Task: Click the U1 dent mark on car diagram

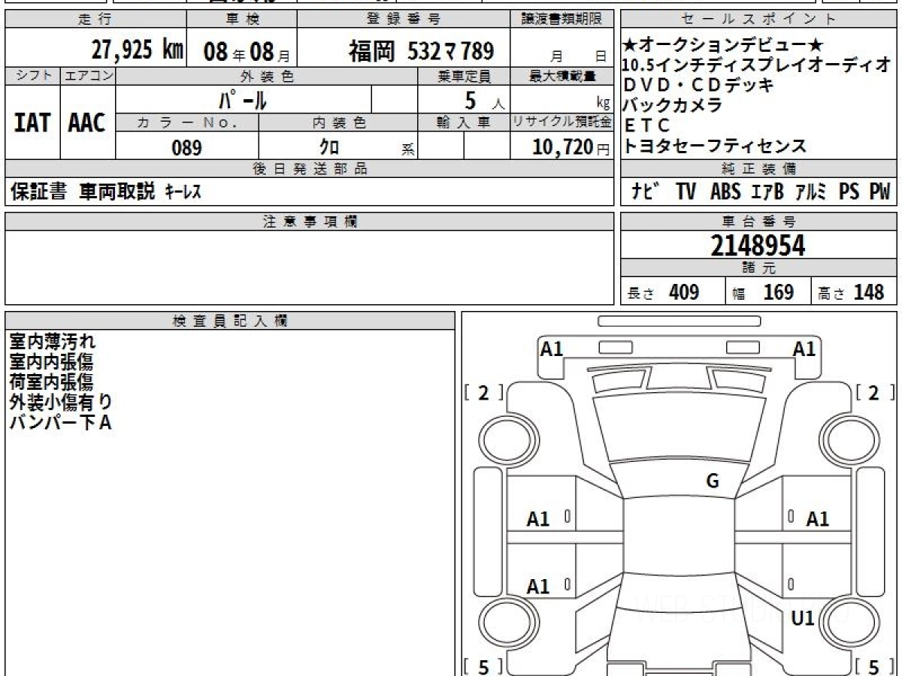Action: click(804, 618)
